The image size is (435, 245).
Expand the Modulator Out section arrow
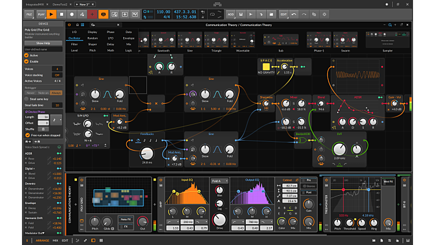[43, 233]
